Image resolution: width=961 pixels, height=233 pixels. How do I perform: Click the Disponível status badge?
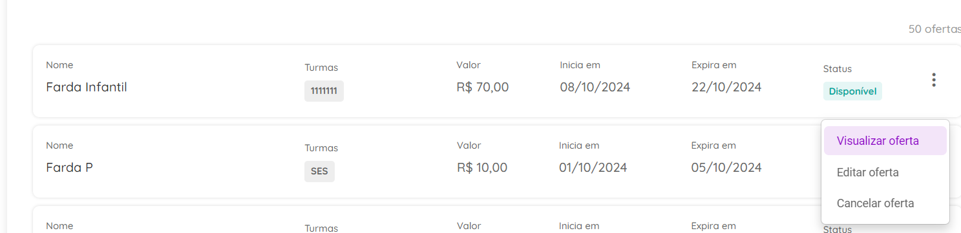point(852,91)
